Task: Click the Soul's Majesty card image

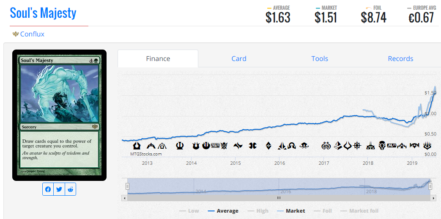Action: click(x=59, y=115)
